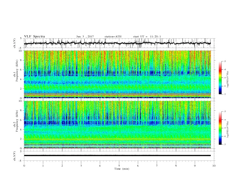Viewport: 241px width, 186px height.
Task: Click the ch.2 "Frequency (kHz)" axis label
Action: coord(17,121)
